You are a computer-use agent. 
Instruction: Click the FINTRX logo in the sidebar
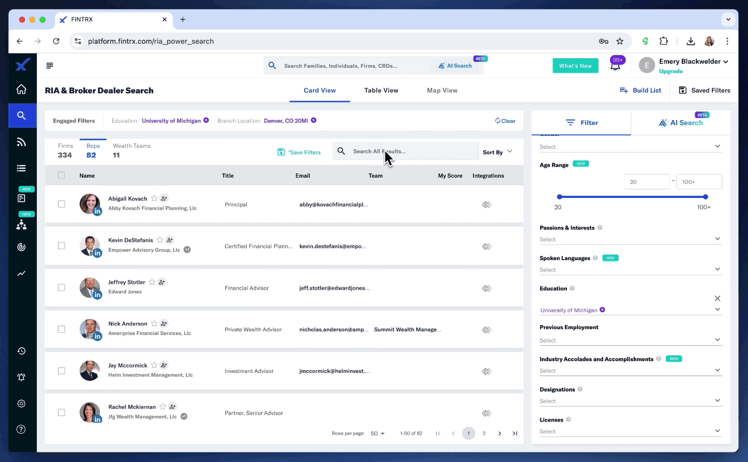[x=22, y=65]
